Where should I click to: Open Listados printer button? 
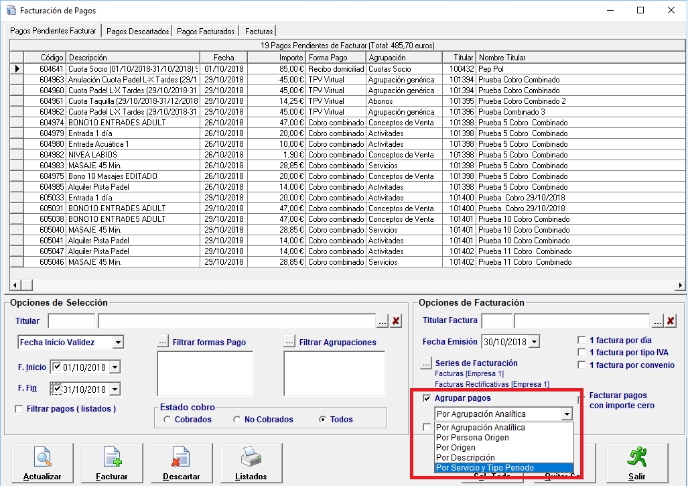pyautogui.click(x=251, y=464)
